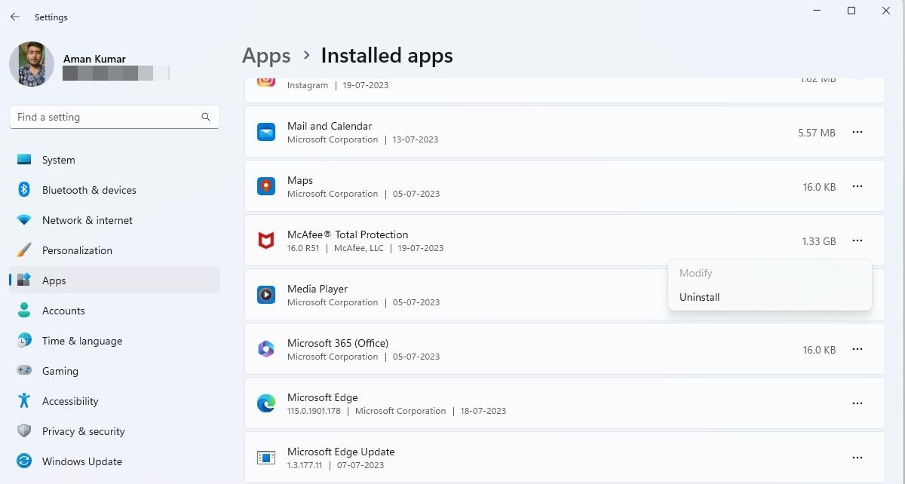Click the 1.33 GB size value
Image resolution: width=905 pixels, height=484 pixels.
click(x=819, y=241)
